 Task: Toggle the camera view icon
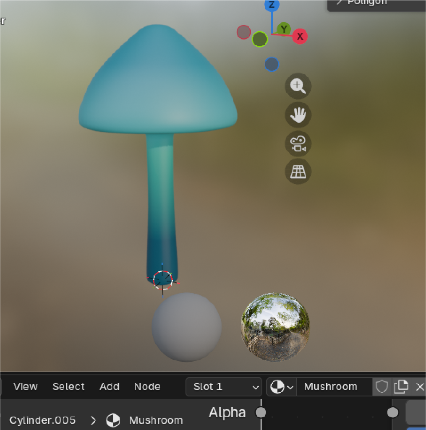pos(298,143)
